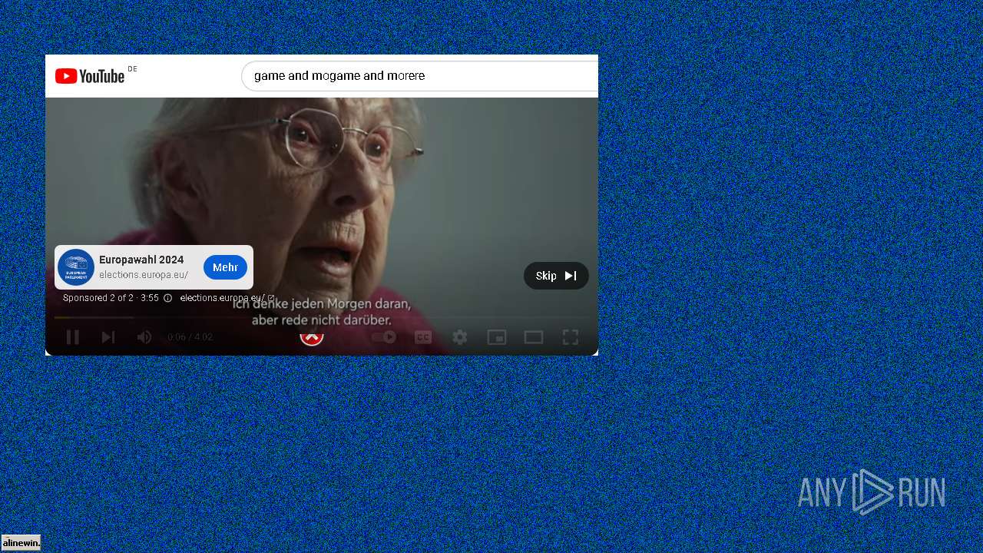
Task: Toggle the autoplay switch
Action: (x=384, y=337)
